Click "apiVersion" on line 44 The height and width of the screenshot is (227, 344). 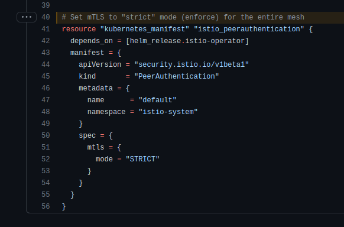[x=100, y=64]
